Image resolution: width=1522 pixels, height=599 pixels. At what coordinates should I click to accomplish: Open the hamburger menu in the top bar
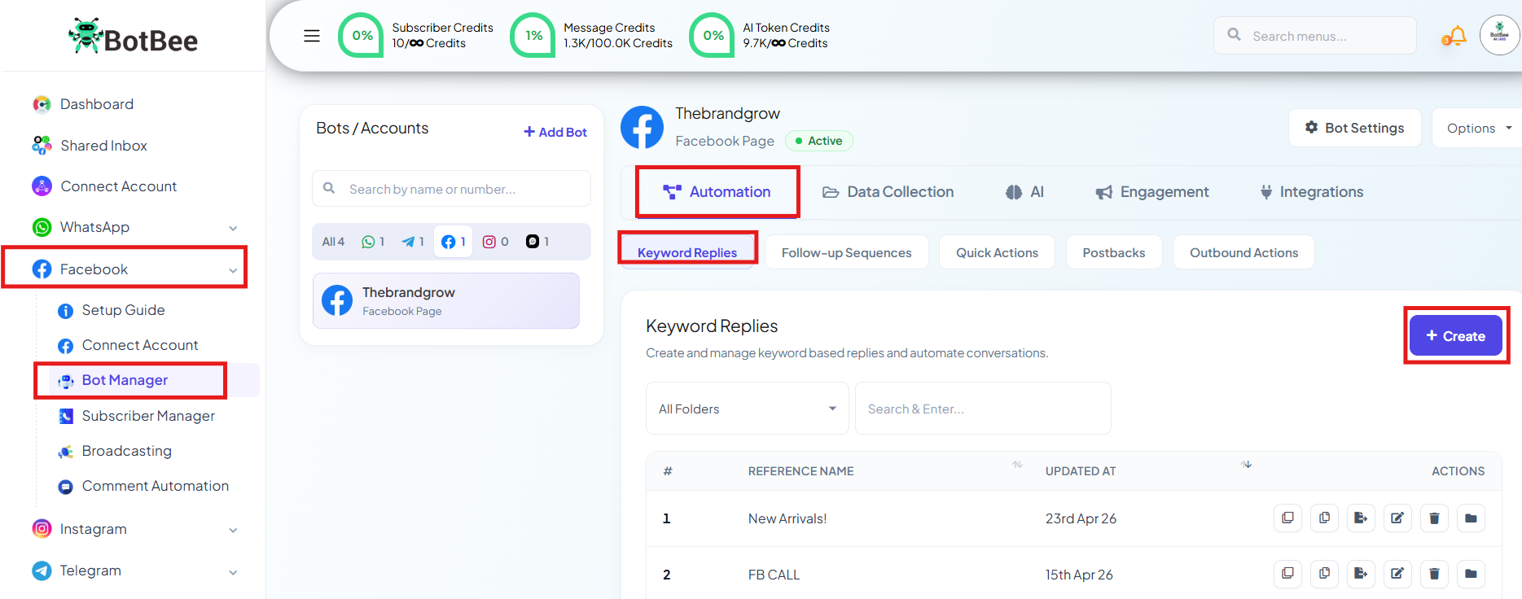312,36
